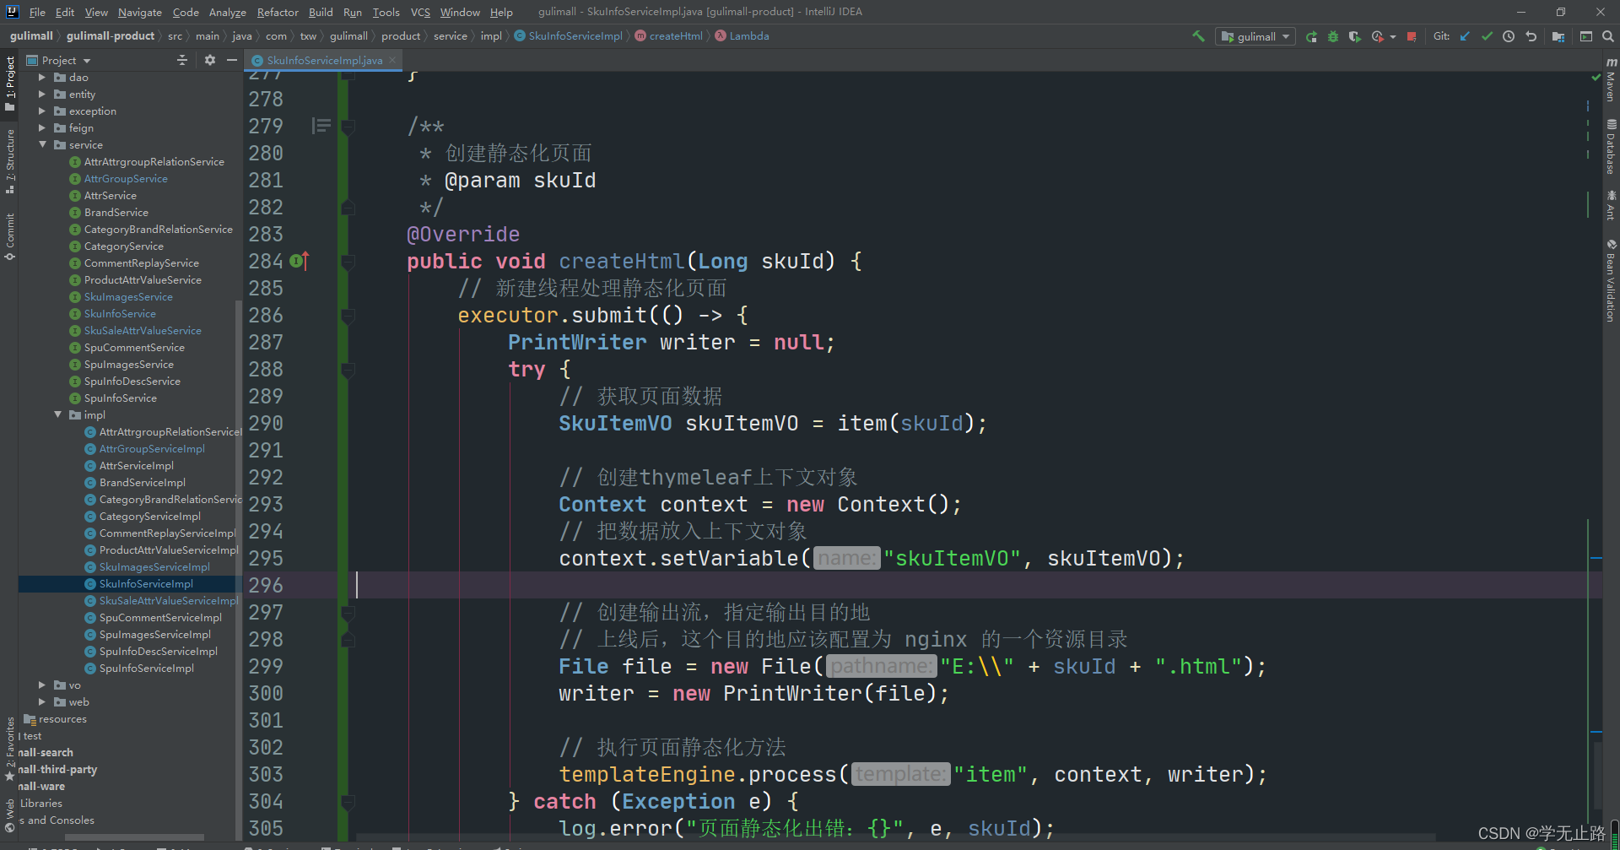Image resolution: width=1620 pixels, height=850 pixels.
Task: Run with coverage using the shield icon
Action: click(1354, 36)
